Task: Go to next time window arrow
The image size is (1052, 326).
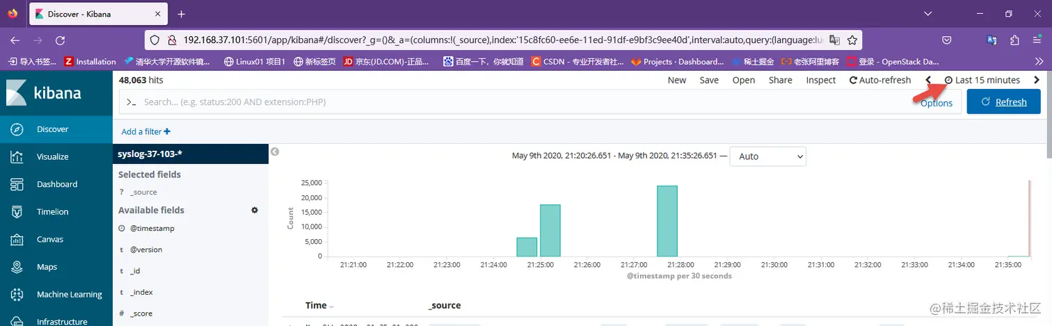Action: (x=1037, y=80)
